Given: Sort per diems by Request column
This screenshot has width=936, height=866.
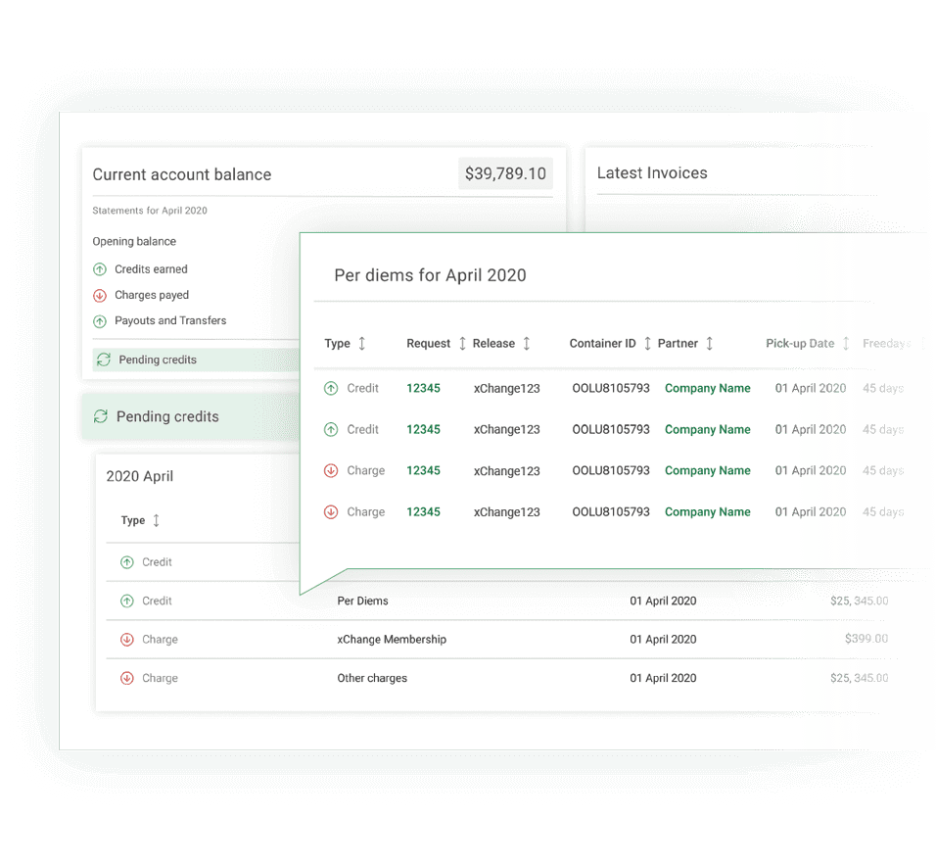Looking at the screenshot, I should tap(462, 344).
